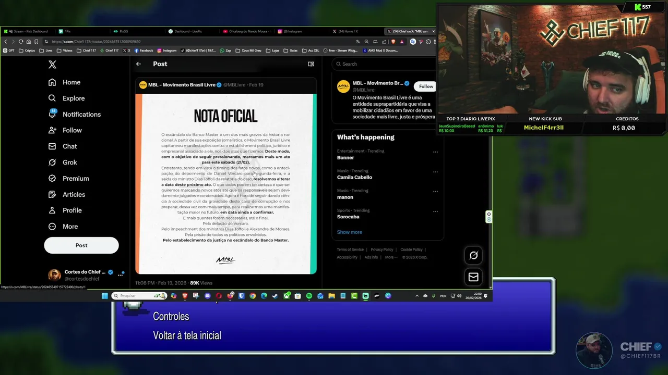Click the Profile person icon in sidebar
This screenshot has height=375, width=668.
pyautogui.click(x=52, y=210)
